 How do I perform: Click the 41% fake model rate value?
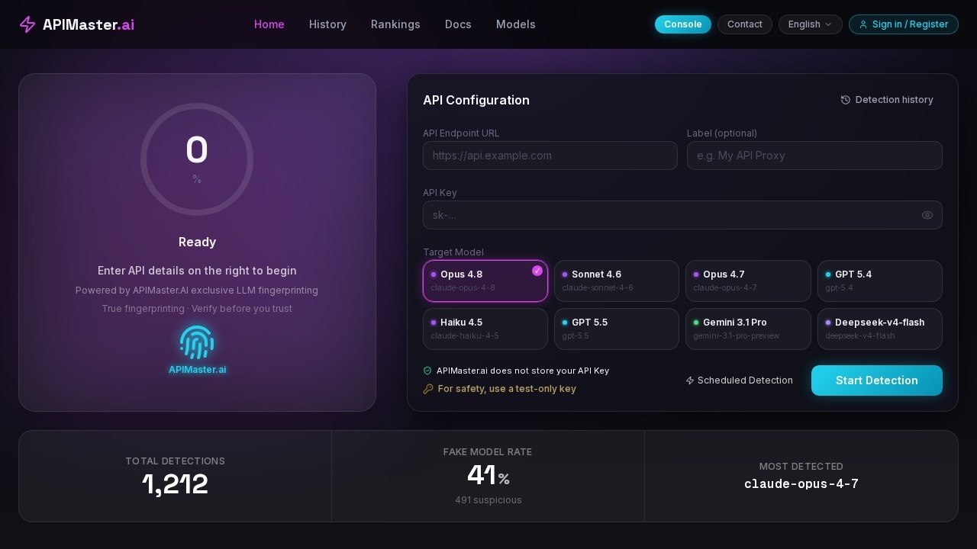488,476
